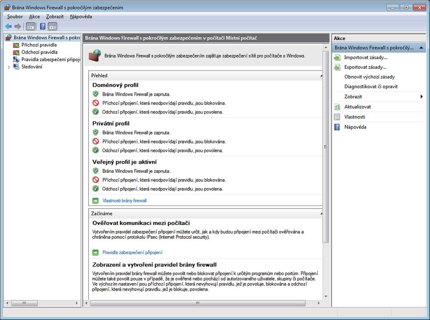Collapse the actions group header arrow
Screen dimensions: 430x320
point(421,48)
